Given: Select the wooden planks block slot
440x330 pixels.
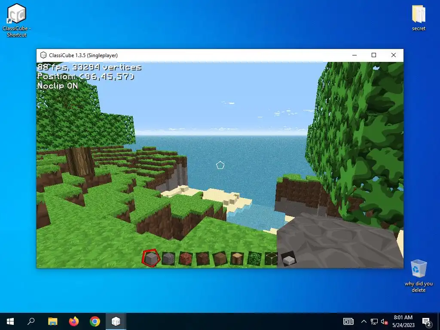Looking at the screenshot, I should 220,258.
